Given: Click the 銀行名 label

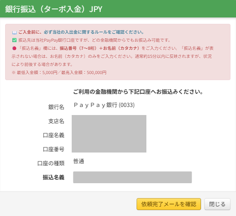Looking at the screenshot, I should point(56,107).
